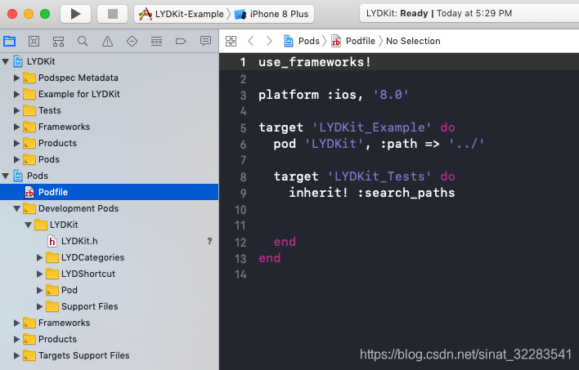Stop the running build
Screen dimensions: 579x370
pyautogui.click(x=113, y=14)
